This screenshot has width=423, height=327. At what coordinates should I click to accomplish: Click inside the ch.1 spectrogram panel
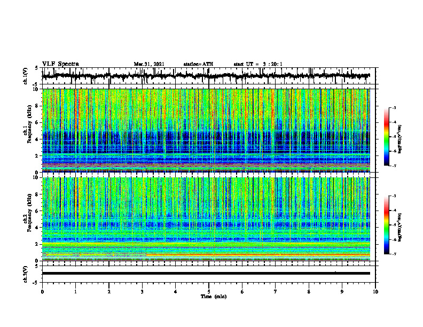point(206,130)
